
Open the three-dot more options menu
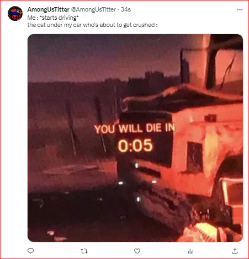pyautogui.click(x=240, y=9)
